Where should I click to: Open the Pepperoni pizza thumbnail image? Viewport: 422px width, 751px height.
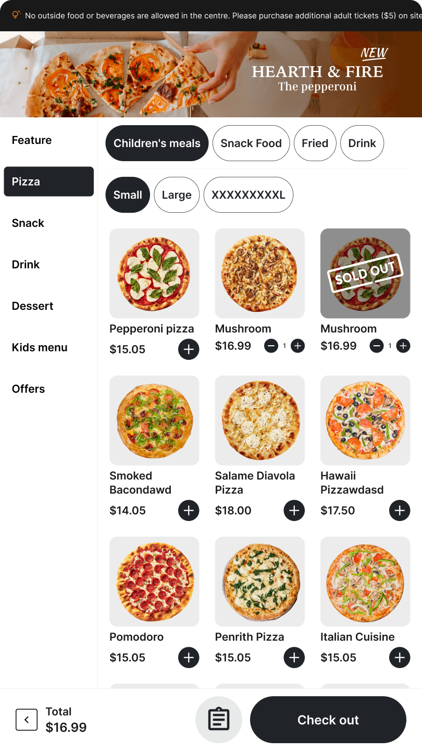pyautogui.click(x=154, y=273)
